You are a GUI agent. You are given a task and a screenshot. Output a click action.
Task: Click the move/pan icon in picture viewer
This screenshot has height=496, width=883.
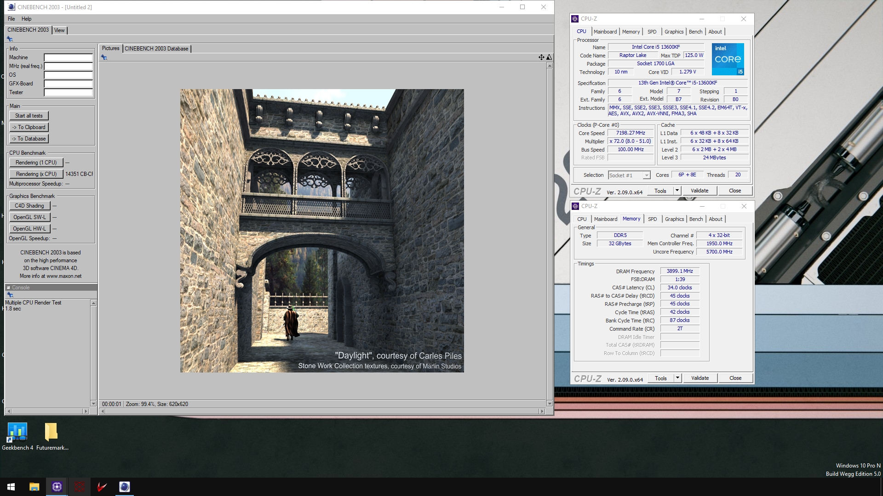point(541,57)
